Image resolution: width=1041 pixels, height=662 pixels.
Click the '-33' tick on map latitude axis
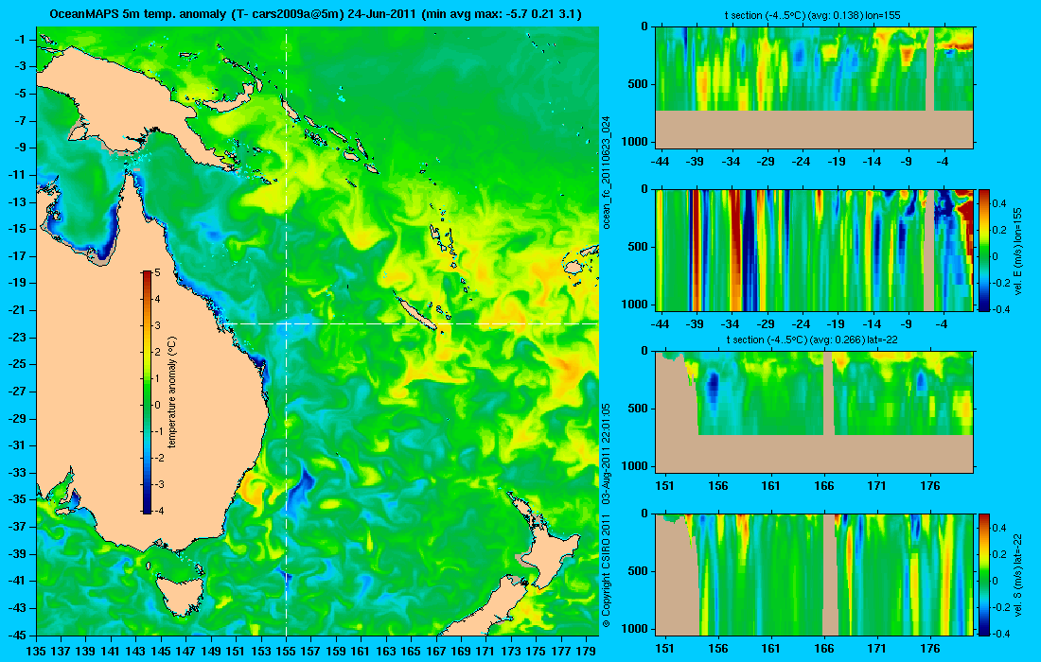(x=17, y=472)
